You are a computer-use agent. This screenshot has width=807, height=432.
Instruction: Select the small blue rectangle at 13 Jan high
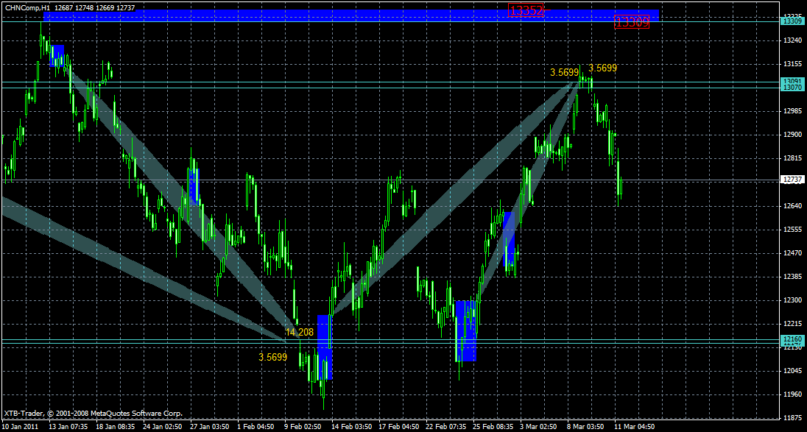[57, 55]
